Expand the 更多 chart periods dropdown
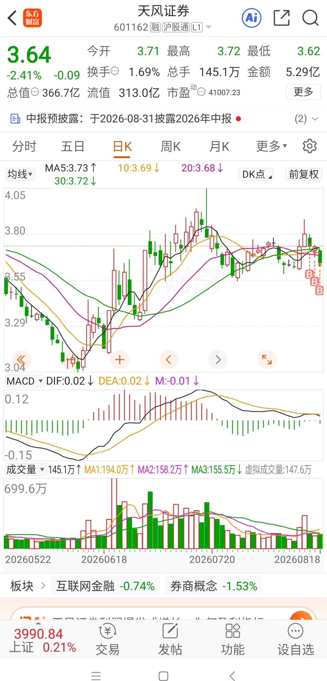 pyautogui.click(x=271, y=146)
